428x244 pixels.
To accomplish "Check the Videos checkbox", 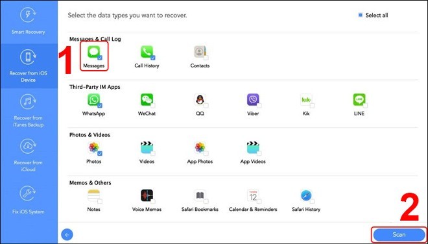I will [153, 154].
